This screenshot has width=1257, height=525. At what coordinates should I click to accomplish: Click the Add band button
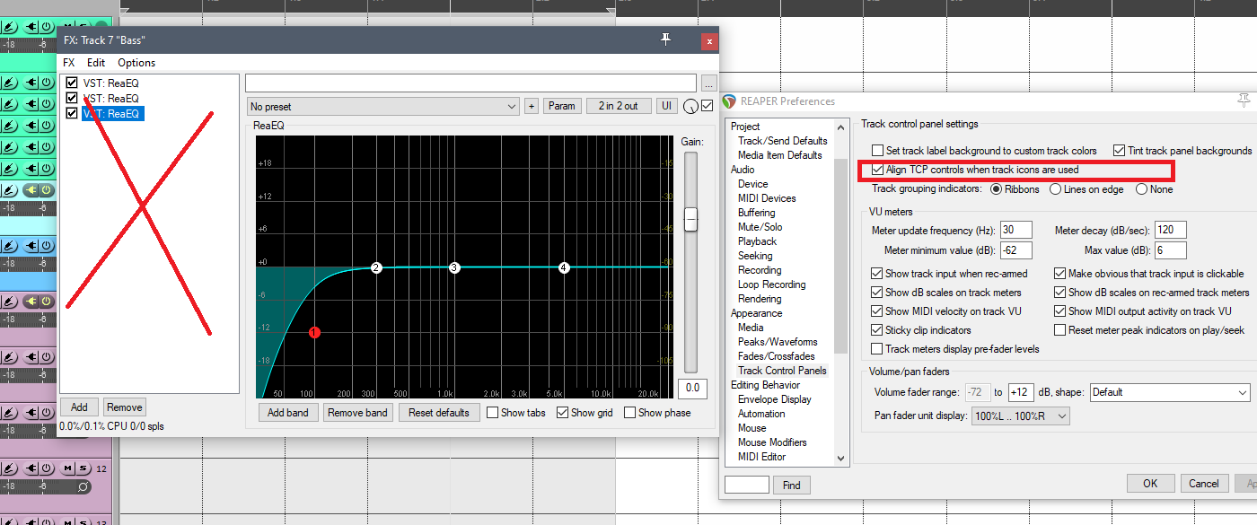pyautogui.click(x=288, y=413)
